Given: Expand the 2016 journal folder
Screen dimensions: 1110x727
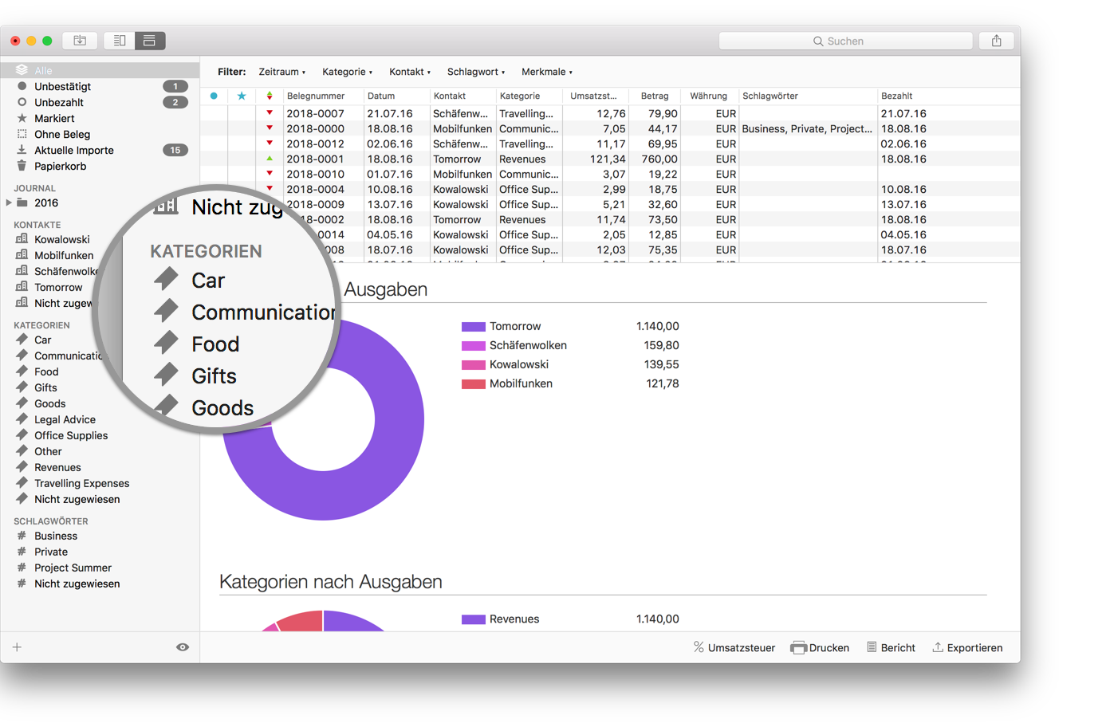Looking at the screenshot, I should pos(8,202).
